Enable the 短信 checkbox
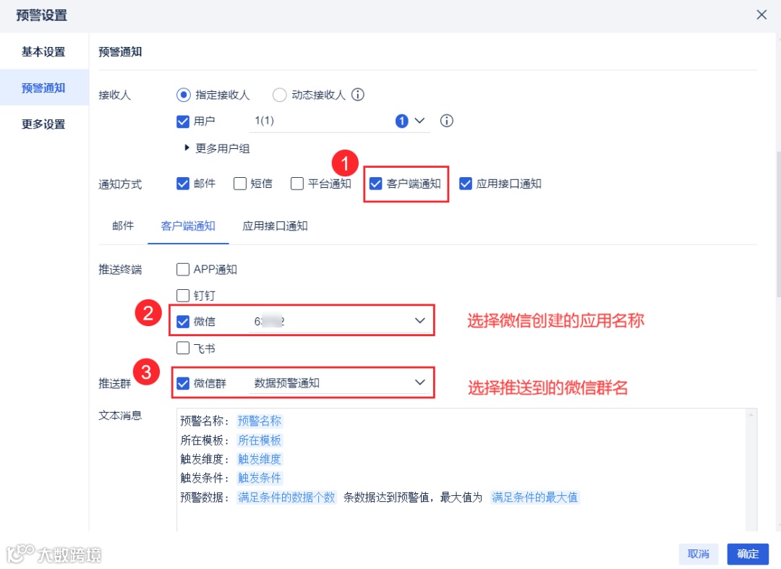The image size is (781, 569). [240, 184]
